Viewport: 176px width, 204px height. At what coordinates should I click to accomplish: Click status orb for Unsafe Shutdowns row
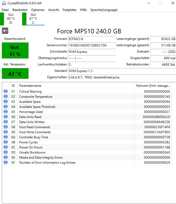pyautogui.click(x=6, y=152)
